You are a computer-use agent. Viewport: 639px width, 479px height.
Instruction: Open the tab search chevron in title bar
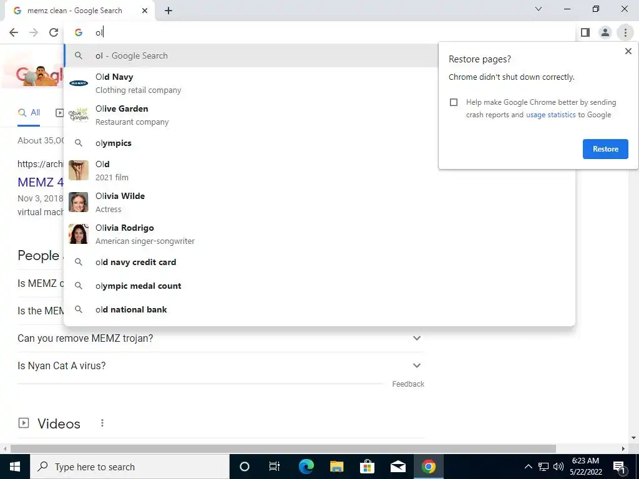(539, 9)
